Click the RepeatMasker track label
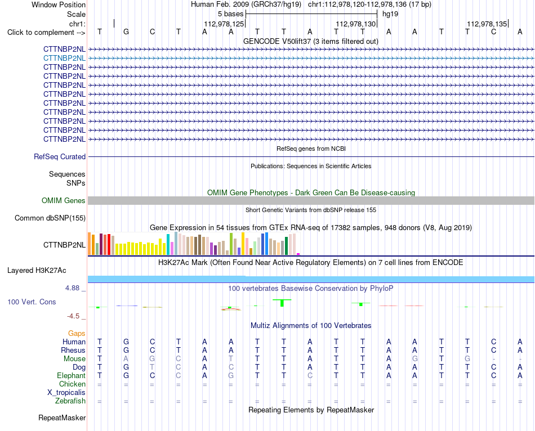This screenshot has width=535, height=431. [x=62, y=417]
